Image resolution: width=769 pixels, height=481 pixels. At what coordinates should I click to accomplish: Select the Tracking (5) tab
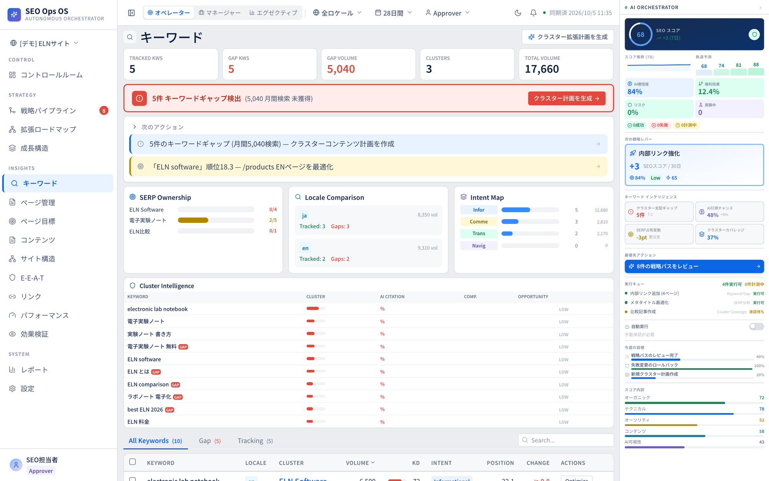255,441
